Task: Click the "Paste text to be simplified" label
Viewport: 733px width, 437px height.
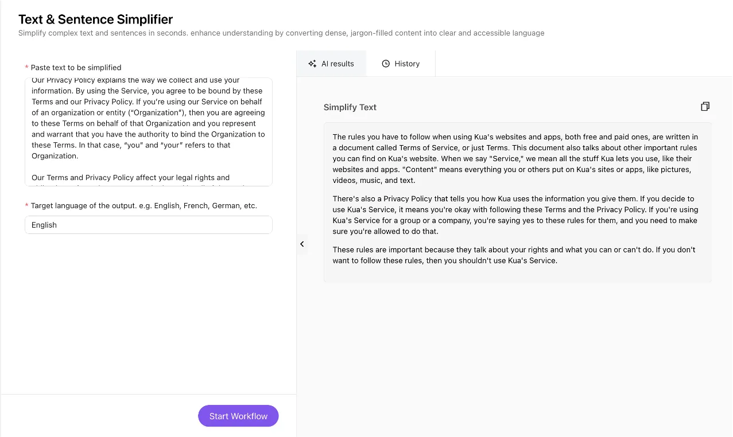Action: click(76, 68)
